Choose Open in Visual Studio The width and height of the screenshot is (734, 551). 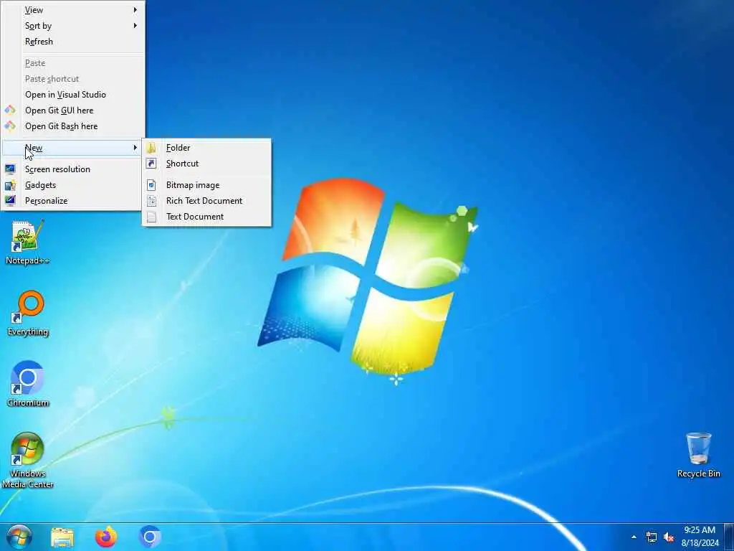72,95
